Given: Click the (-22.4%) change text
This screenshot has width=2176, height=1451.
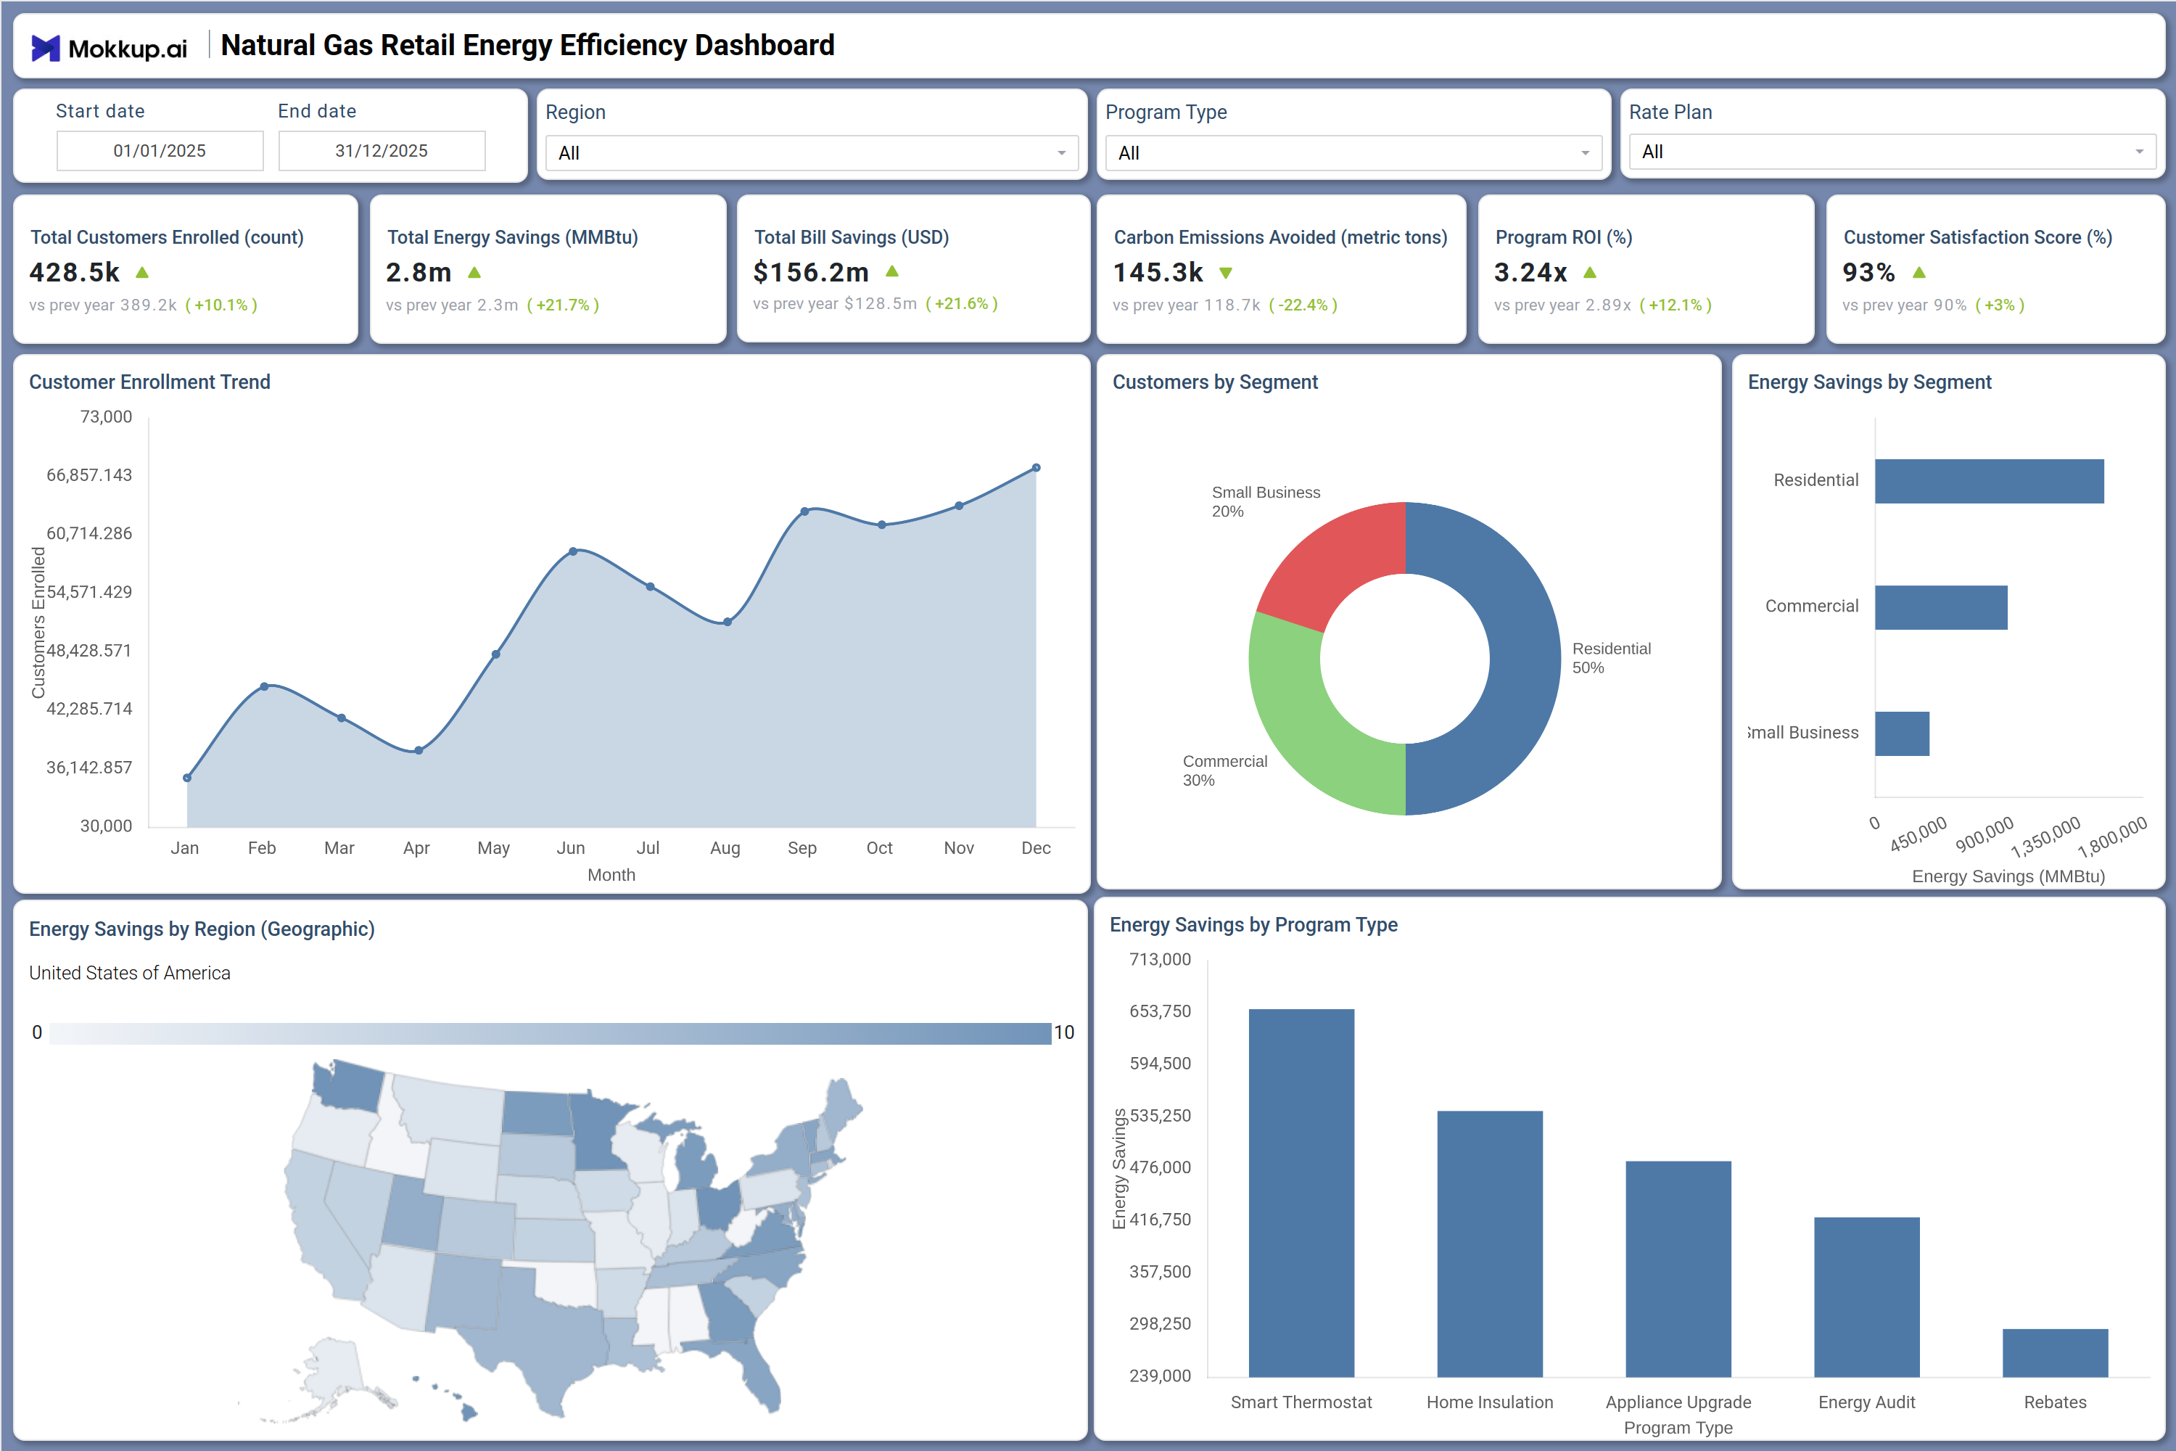Looking at the screenshot, I should [x=1303, y=305].
